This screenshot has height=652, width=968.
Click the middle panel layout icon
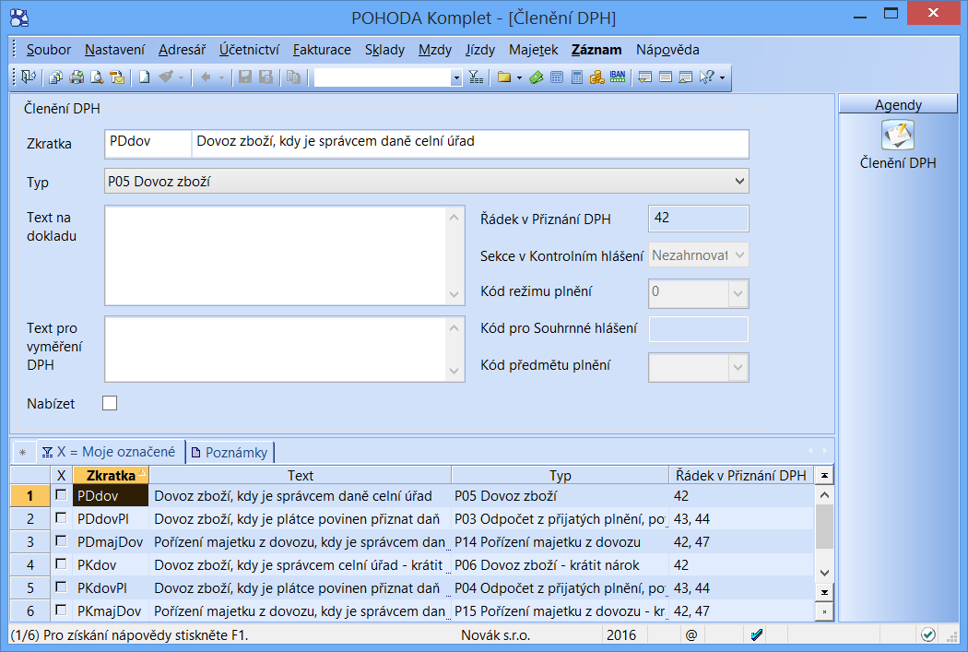tap(666, 77)
